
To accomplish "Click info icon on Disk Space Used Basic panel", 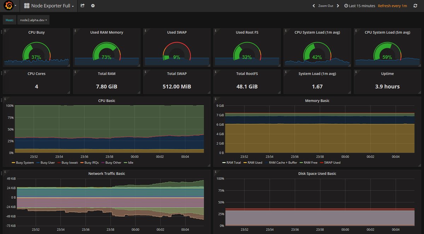I will [x=215, y=172].
